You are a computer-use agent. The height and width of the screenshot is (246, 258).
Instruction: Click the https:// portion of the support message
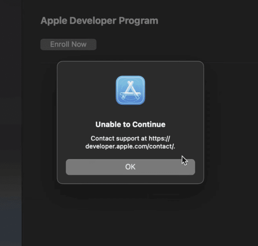[159, 139]
